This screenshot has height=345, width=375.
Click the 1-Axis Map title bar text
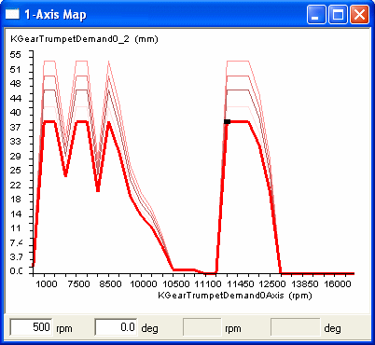click(55, 15)
